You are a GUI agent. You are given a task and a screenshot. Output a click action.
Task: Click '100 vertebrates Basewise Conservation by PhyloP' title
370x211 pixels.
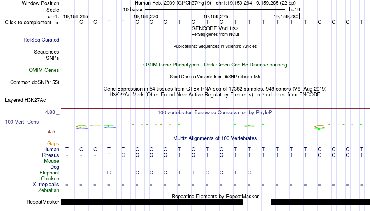tap(215, 113)
